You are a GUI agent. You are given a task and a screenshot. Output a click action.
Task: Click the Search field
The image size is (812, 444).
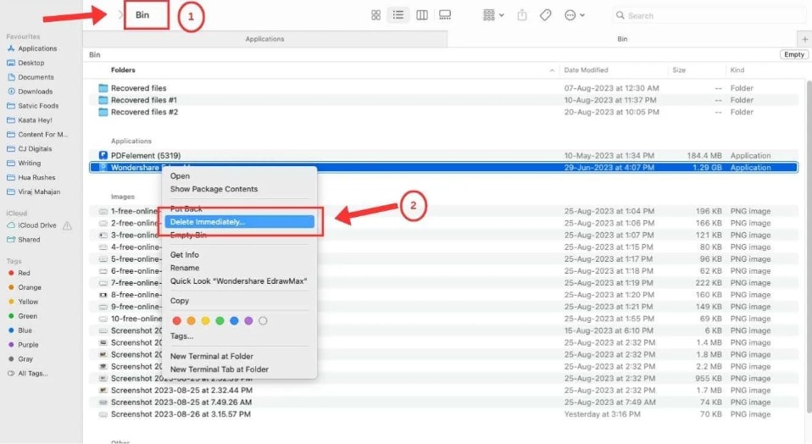pos(709,15)
